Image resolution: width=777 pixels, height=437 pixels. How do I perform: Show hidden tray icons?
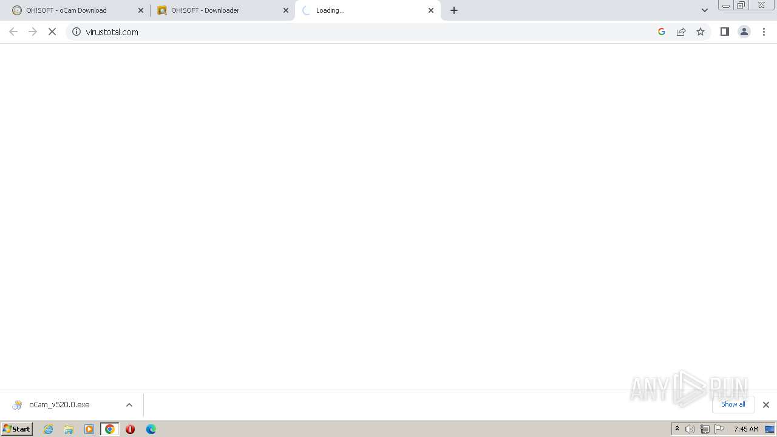pos(677,429)
